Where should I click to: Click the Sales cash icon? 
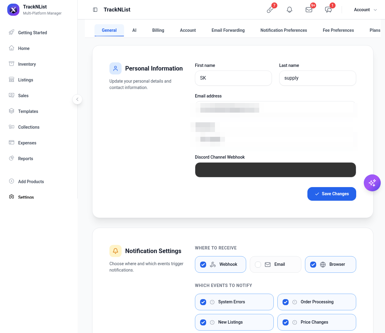[x=12, y=95]
